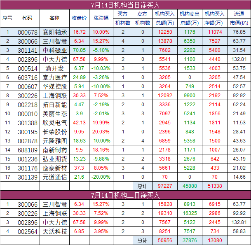Select stock name 元隆雅图
This screenshot has width=251, height=245.
click(x=54, y=141)
